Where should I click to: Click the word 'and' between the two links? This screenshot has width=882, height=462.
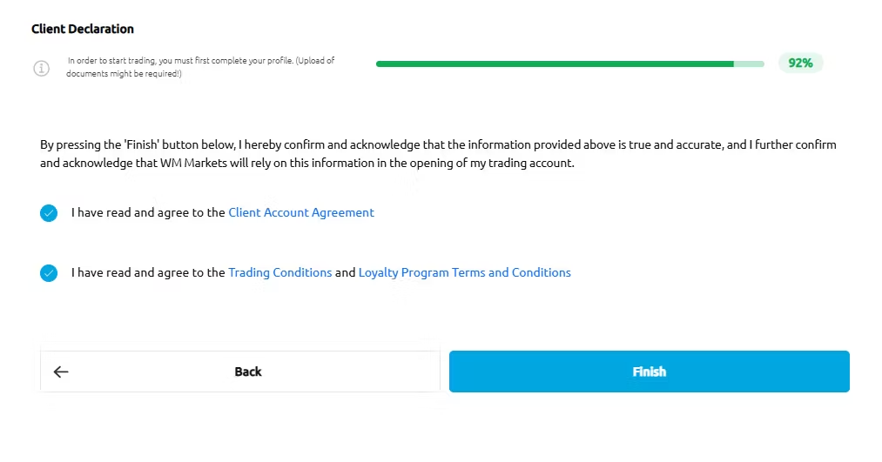click(x=345, y=272)
